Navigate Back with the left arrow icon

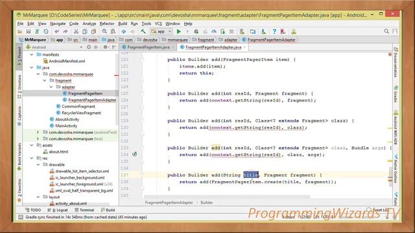click(x=124, y=32)
